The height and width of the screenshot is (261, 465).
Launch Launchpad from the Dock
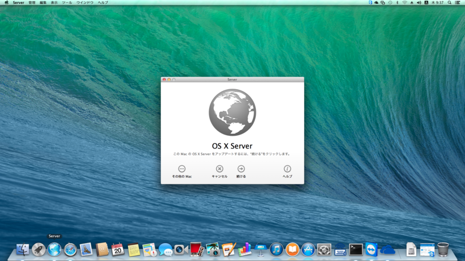point(38,249)
